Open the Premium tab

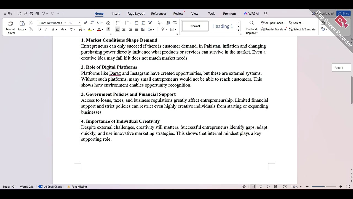pos(229,14)
